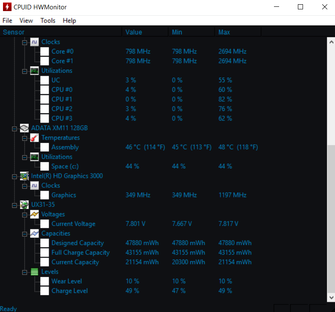Collapse the Voltages node

[x=25, y=215]
